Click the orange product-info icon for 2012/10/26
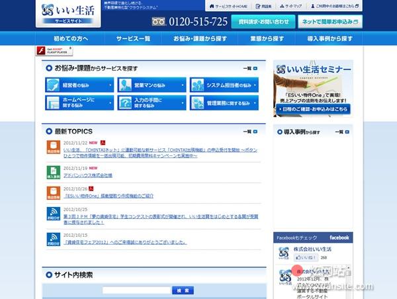 (x=53, y=192)
